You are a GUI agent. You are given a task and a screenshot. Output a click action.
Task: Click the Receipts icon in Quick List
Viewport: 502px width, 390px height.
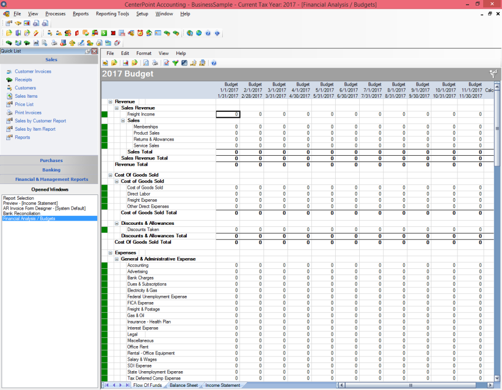[x=9, y=80]
